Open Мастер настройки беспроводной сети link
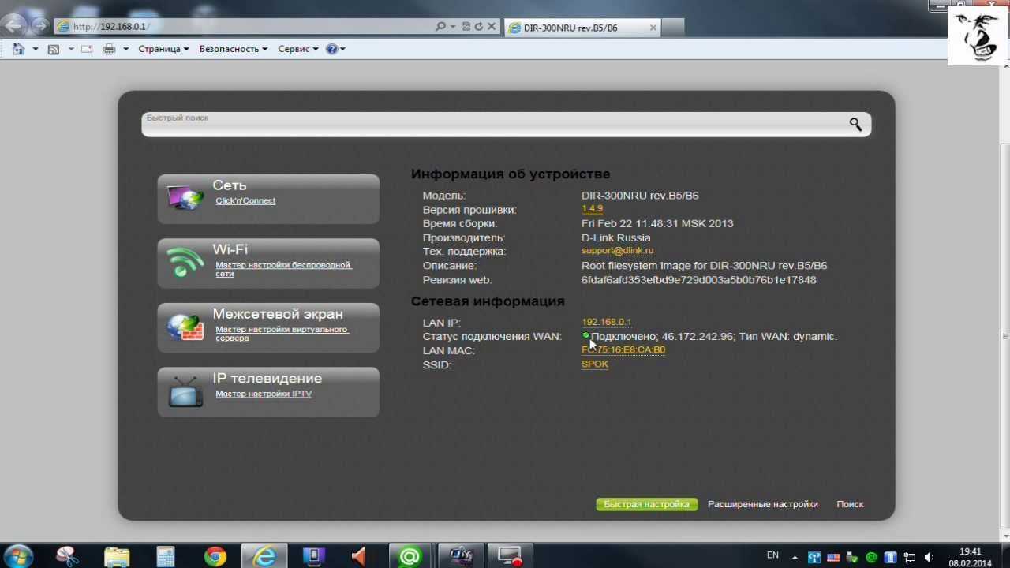This screenshot has width=1010, height=568. point(283,269)
